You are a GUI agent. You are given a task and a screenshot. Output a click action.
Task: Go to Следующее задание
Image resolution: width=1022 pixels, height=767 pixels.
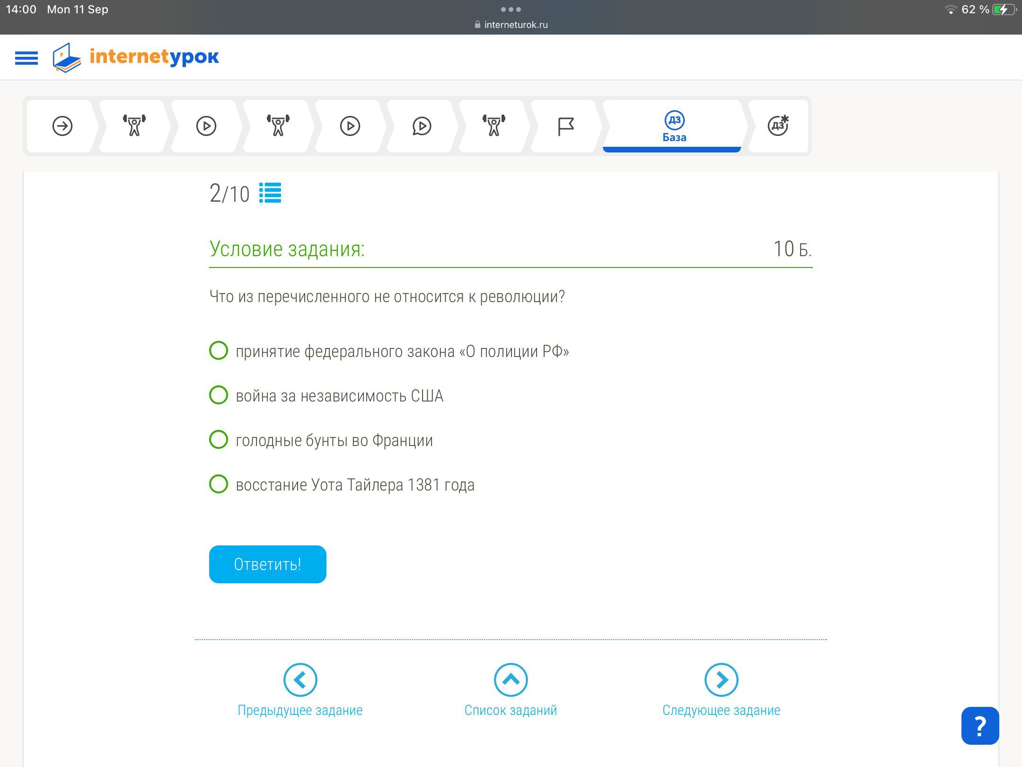[721, 680]
